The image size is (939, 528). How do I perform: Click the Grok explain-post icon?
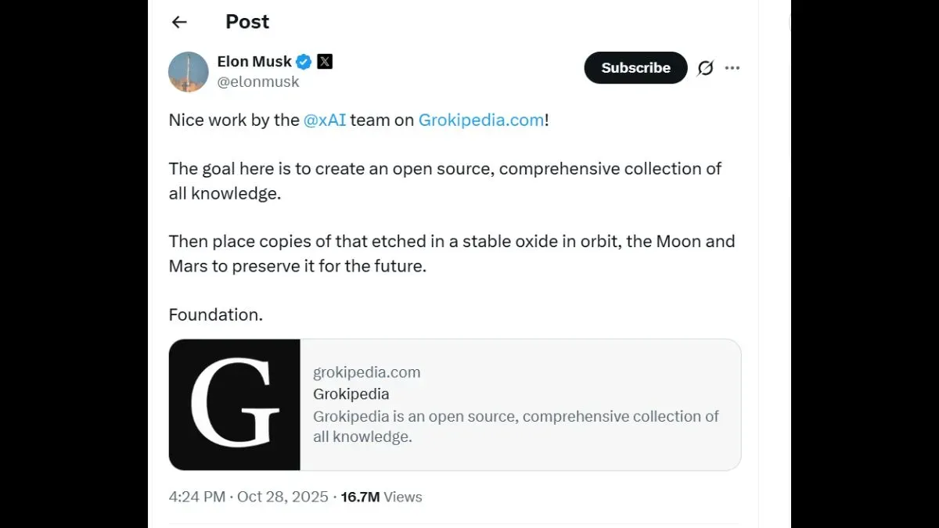pyautogui.click(x=705, y=68)
